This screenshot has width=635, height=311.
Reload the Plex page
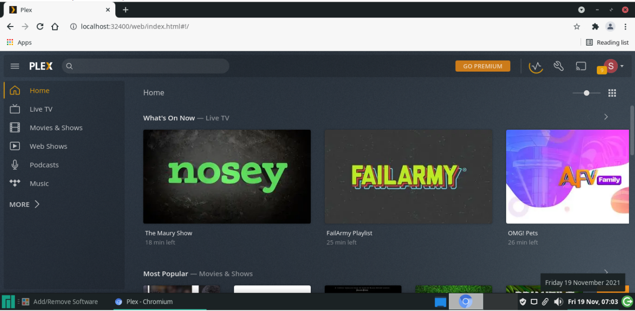[x=40, y=27]
